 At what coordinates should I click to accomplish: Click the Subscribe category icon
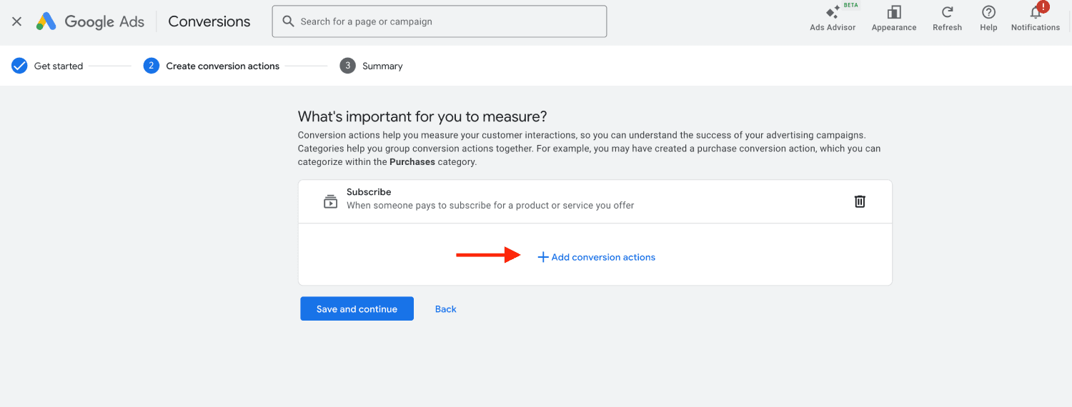click(x=330, y=201)
